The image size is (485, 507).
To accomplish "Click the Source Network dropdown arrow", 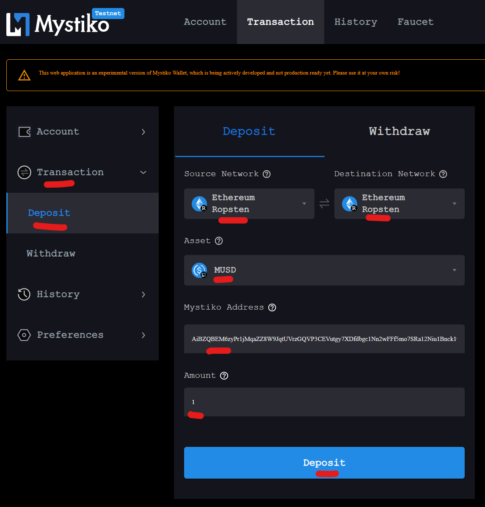I will point(304,204).
